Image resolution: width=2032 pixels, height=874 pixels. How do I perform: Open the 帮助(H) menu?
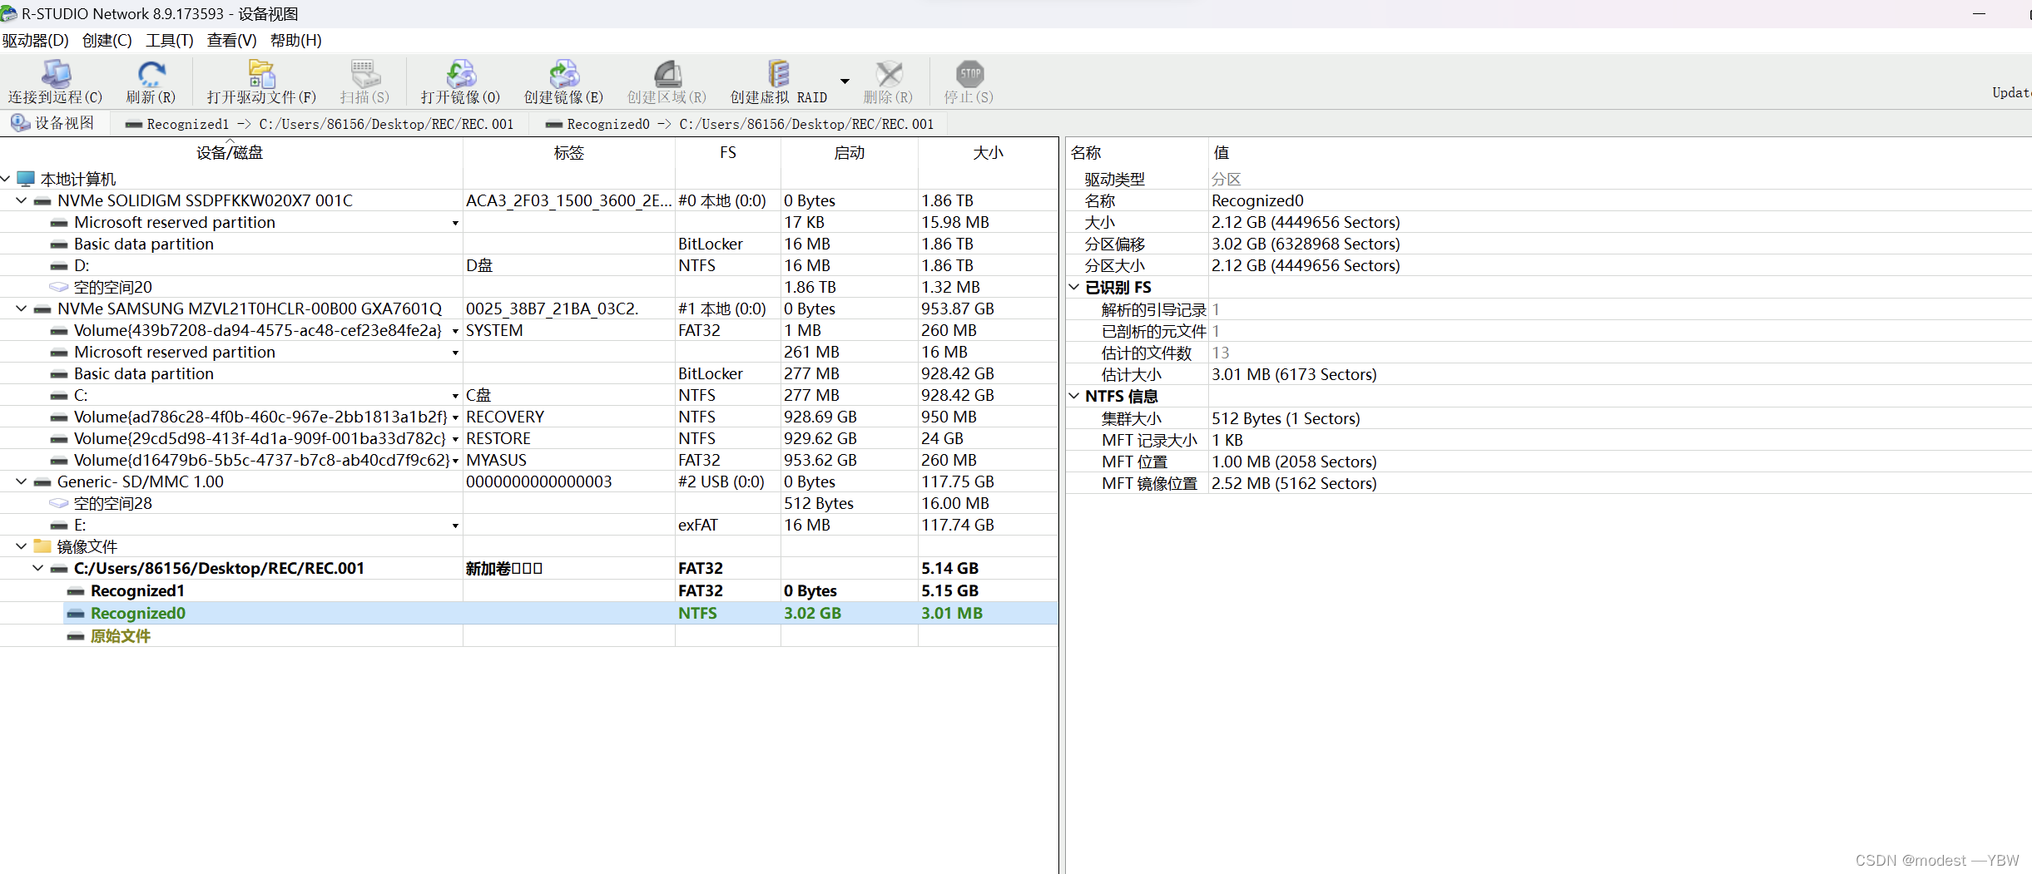point(296,40)
